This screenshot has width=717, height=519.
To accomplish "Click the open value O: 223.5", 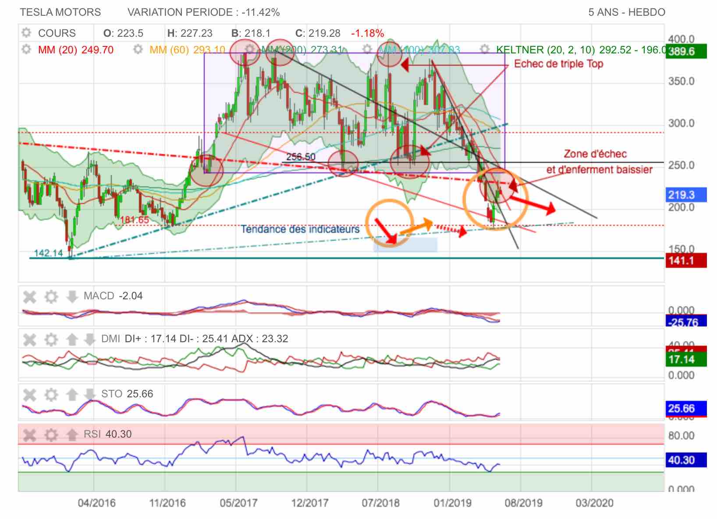I will pos(123,33).
